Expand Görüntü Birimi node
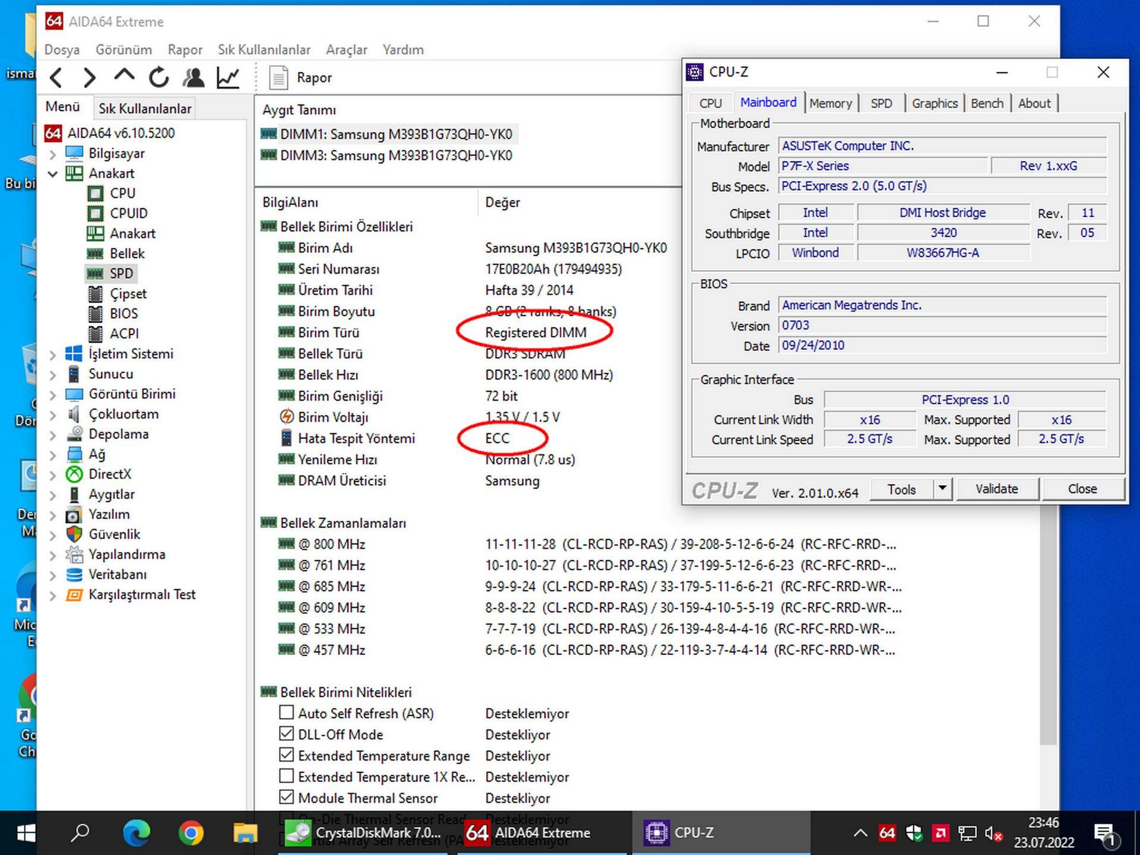The width and height of the screenshot is (1140, 855). 53,395
